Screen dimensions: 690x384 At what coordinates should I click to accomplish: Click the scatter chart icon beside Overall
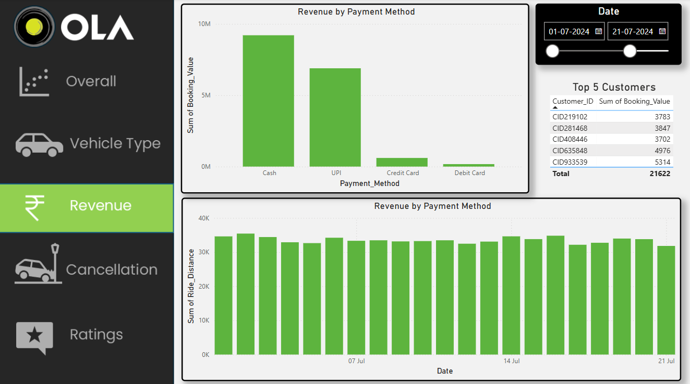coord(34,81)
